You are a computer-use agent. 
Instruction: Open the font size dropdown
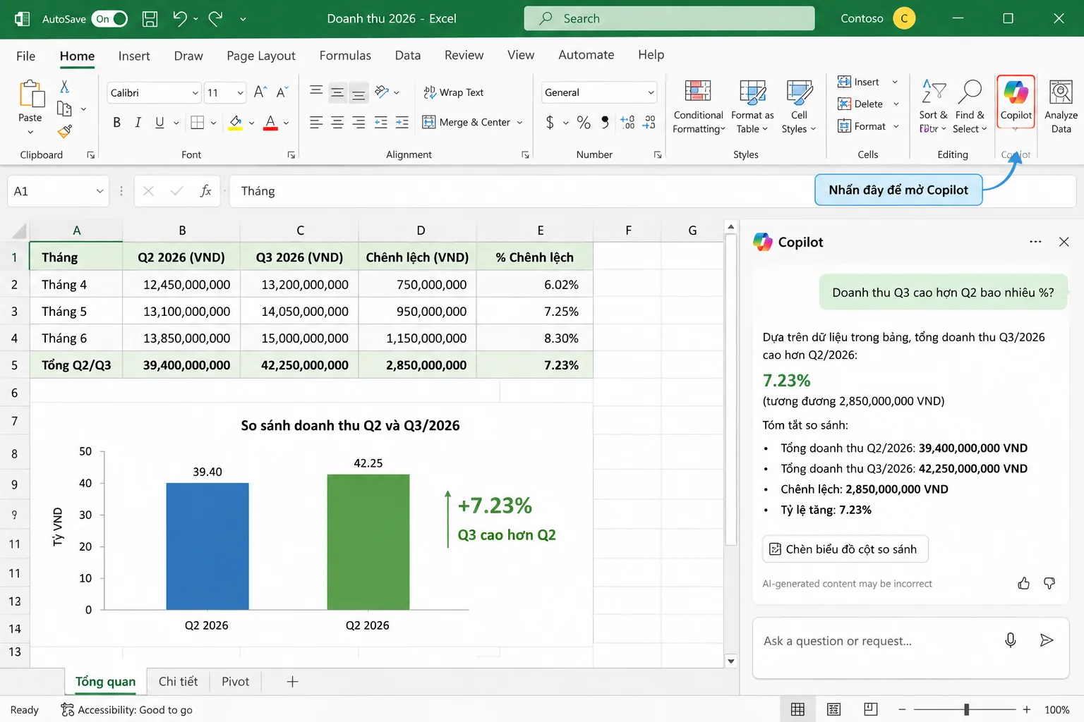240,93
